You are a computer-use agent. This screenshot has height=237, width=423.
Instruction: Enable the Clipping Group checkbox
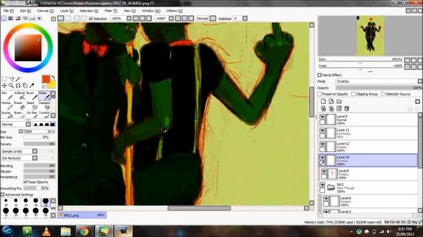tap(354, 94)
